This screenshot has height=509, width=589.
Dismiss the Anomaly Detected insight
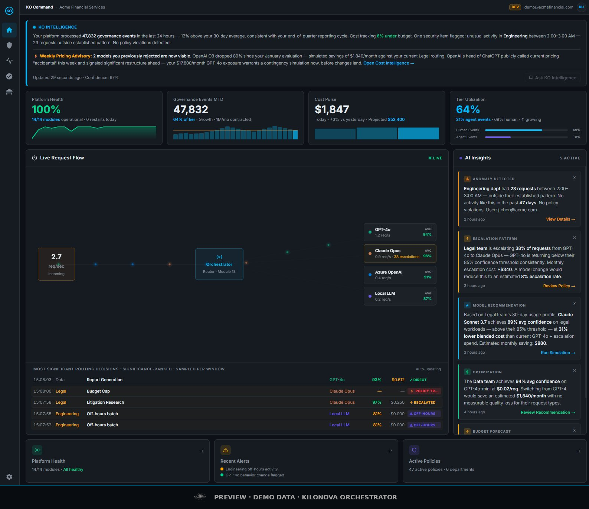[575, 178]
